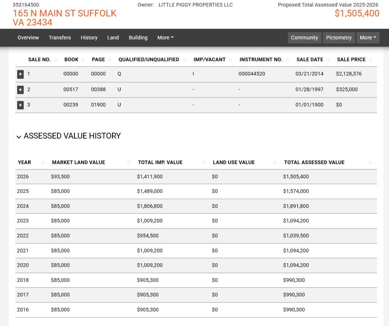Expand sale number 2 row details
389x326 pixels.
click(x=21, y=90)
